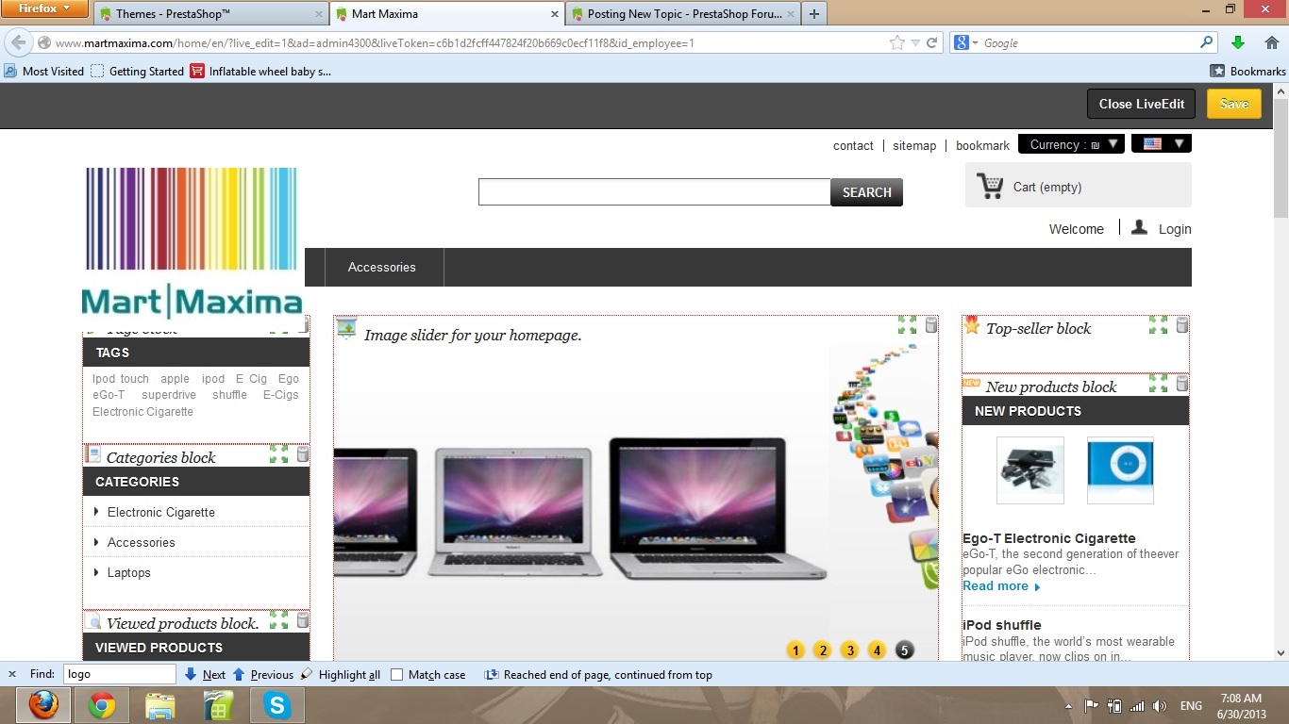Click the move arrows of New products block

(x=1158, y=384)
